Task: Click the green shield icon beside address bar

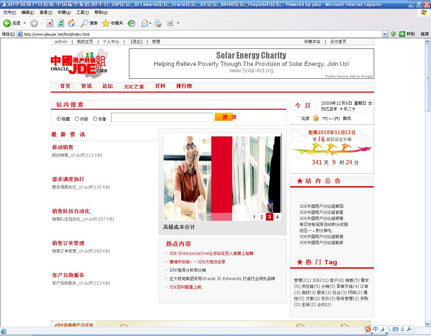Action: (x=393, y=34)
